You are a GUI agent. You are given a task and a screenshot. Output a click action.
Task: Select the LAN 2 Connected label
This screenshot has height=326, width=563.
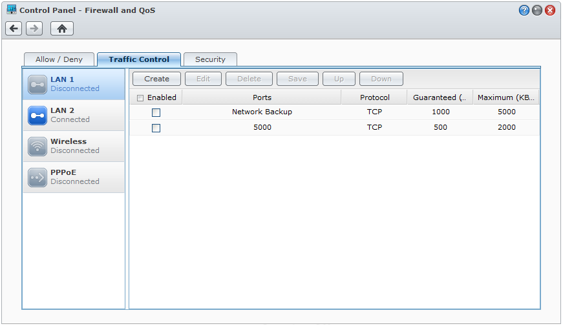[70, 119]
